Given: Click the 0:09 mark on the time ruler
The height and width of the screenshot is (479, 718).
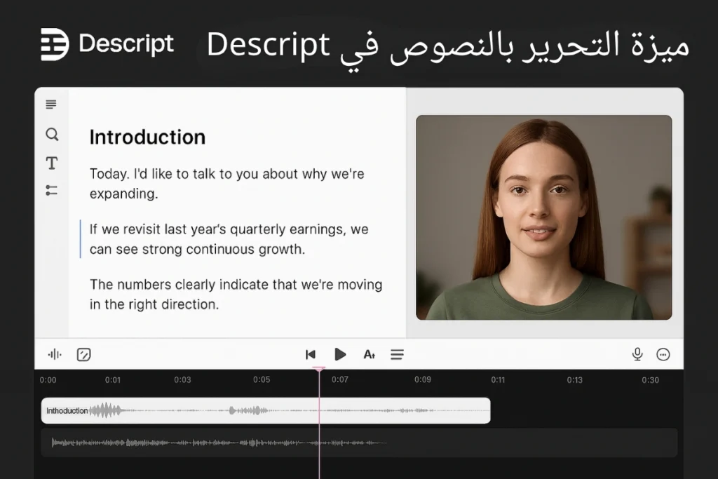Looking at the screenshot, I should coord(424,379).
